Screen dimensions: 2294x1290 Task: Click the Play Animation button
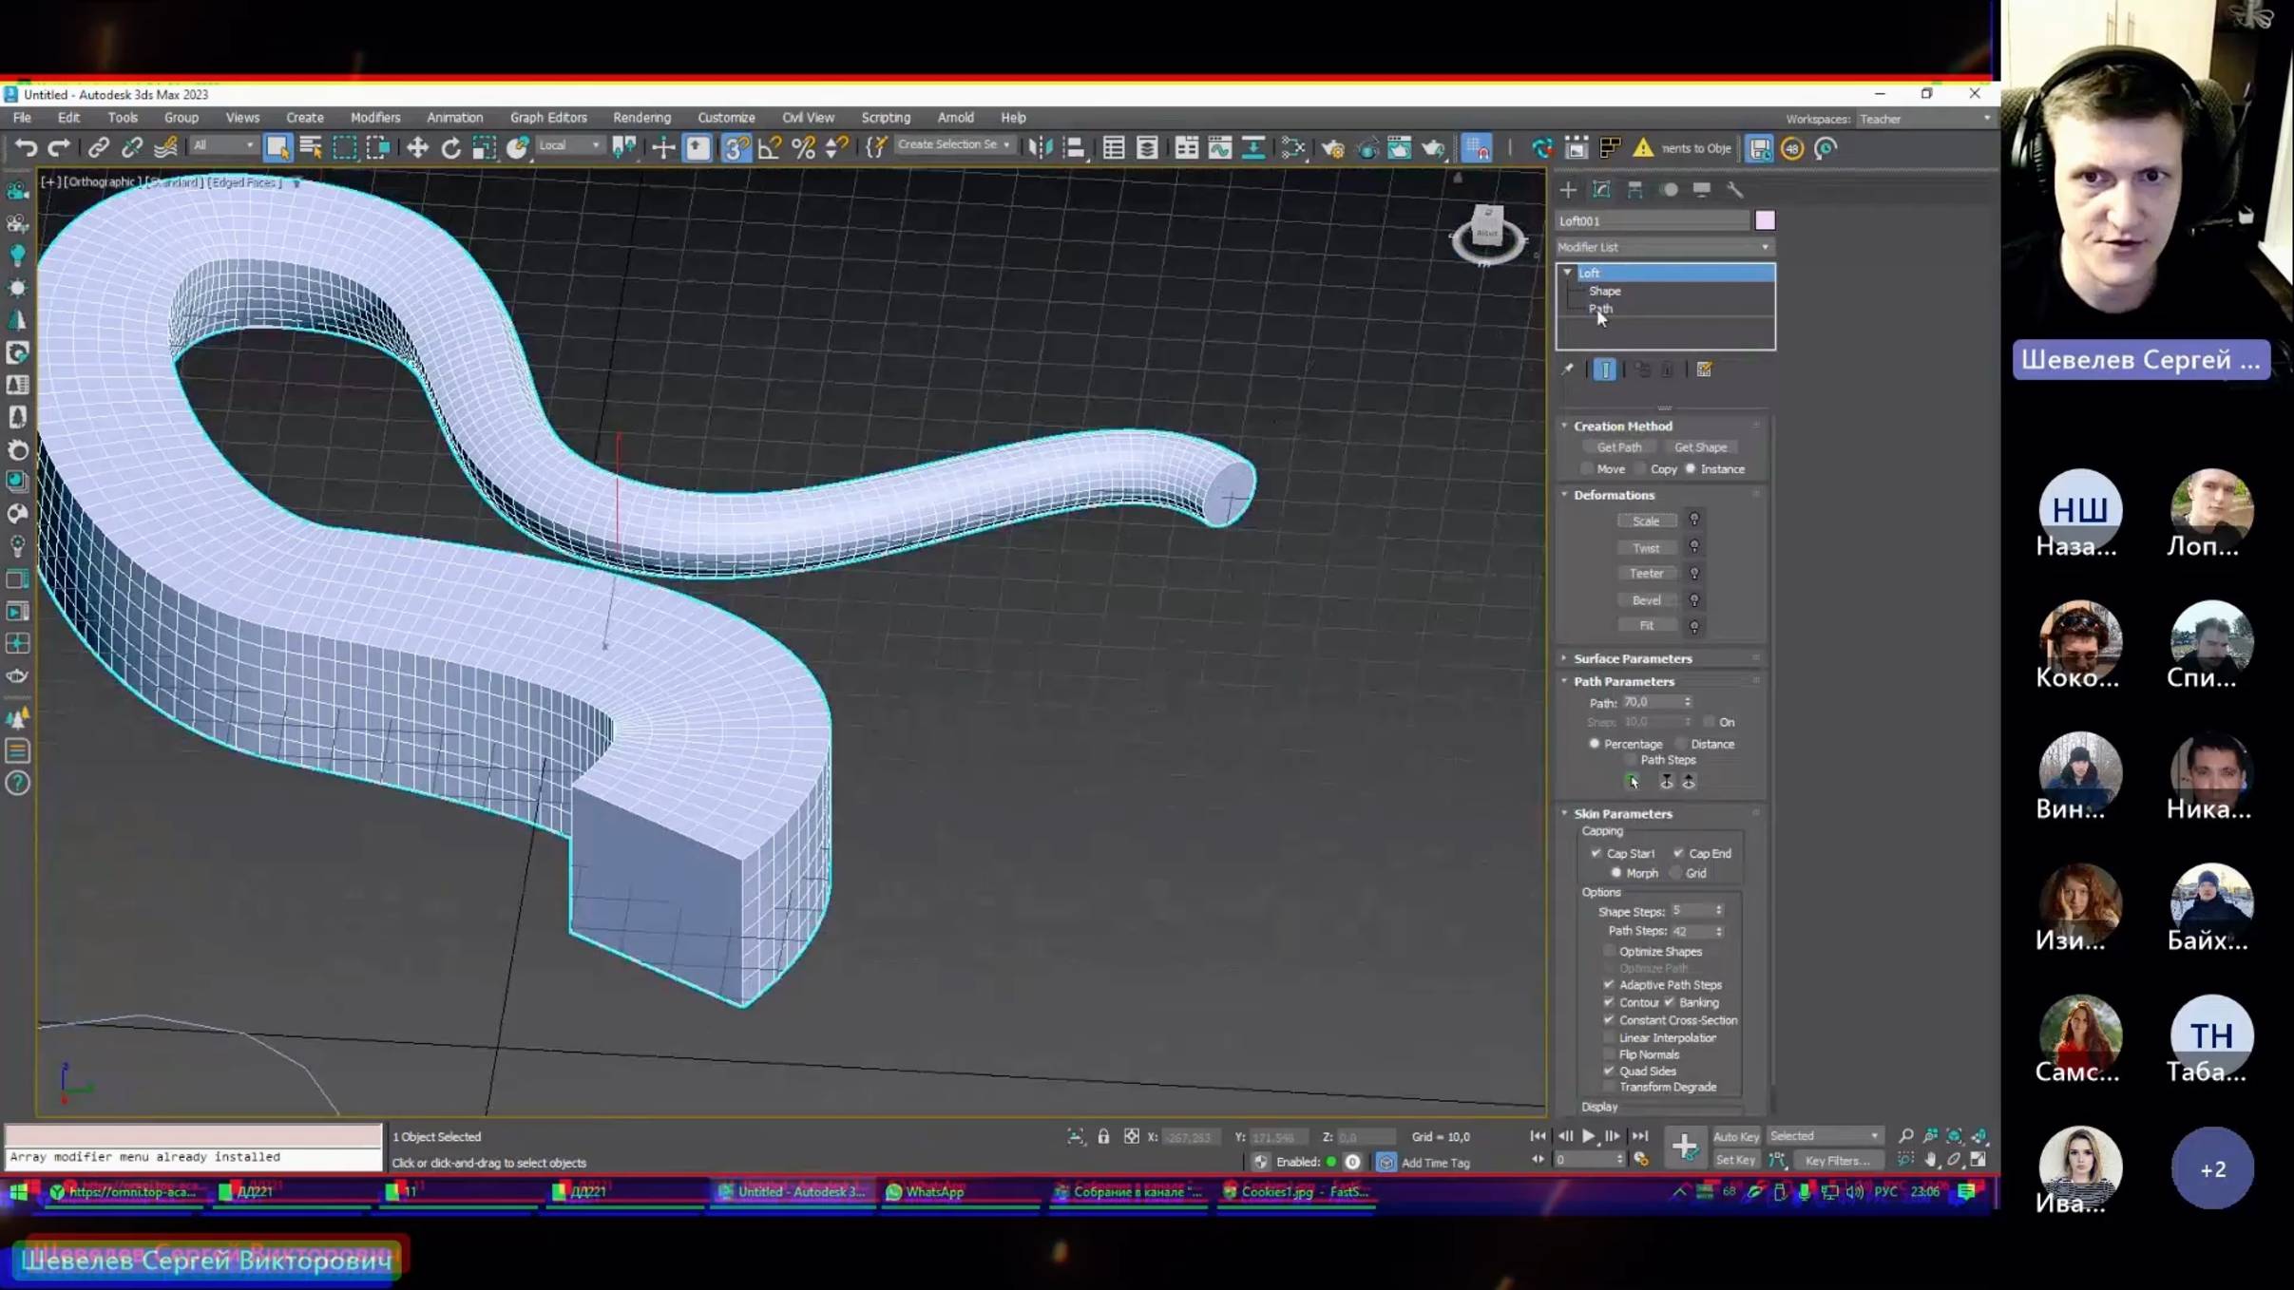coord(1588,1136)
